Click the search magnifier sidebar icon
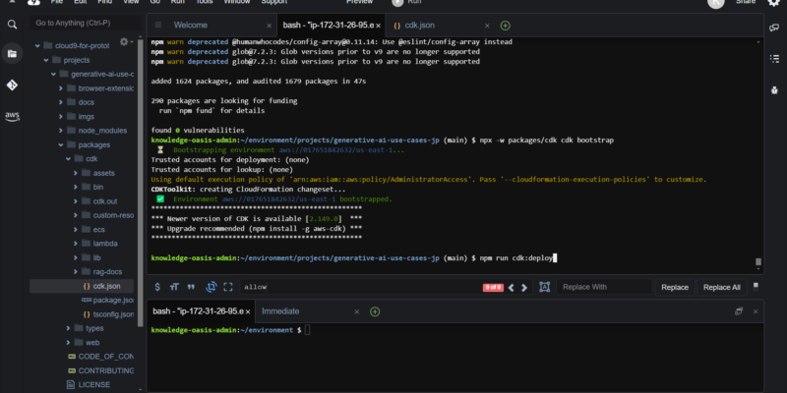The height and width of the screenshot is (393, 787). tap(13, 25)
